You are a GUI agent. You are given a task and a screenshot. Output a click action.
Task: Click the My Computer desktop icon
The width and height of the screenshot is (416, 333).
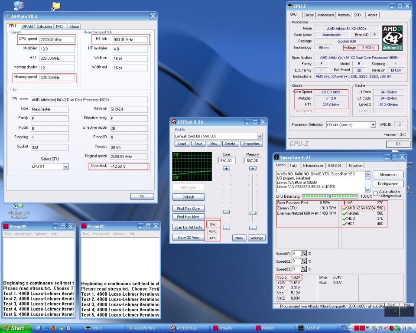click(x=19, y=6)
